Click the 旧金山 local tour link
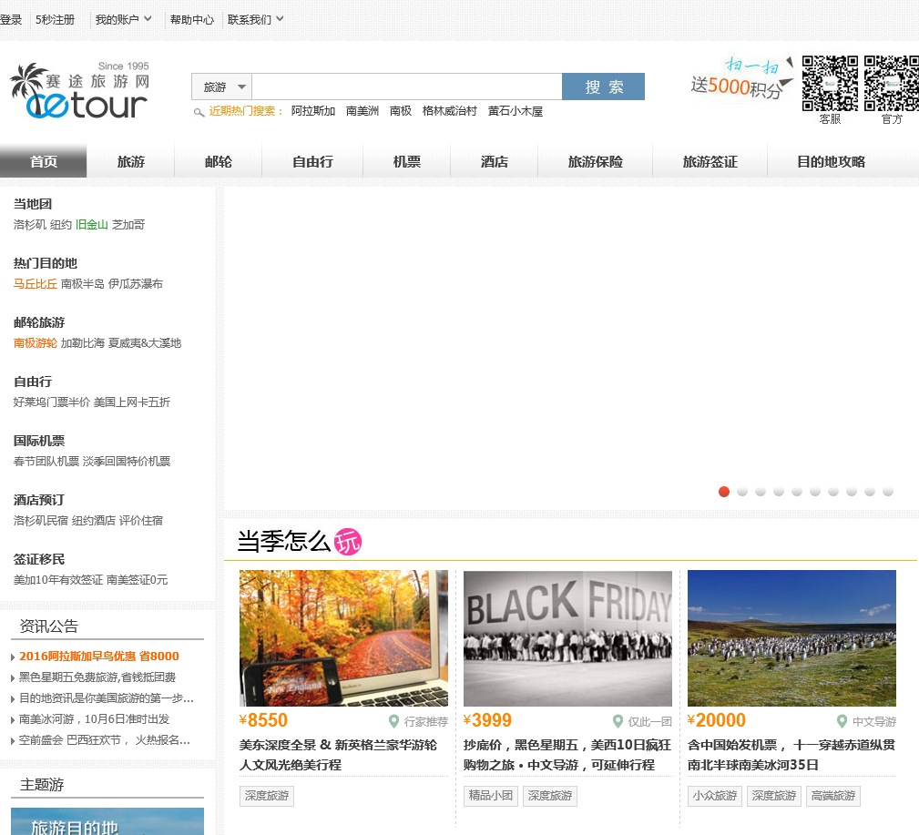 click(92, 224)
